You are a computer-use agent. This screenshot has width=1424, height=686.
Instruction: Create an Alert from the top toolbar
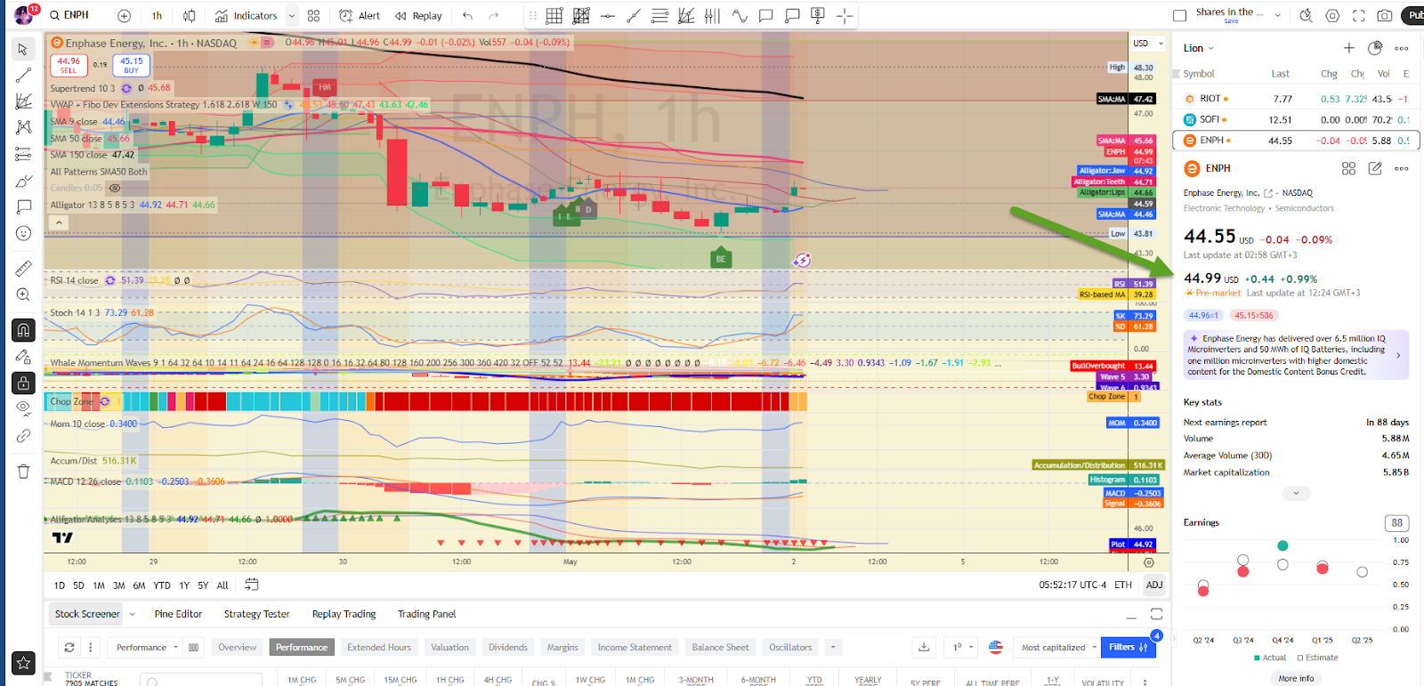point(360,16)
